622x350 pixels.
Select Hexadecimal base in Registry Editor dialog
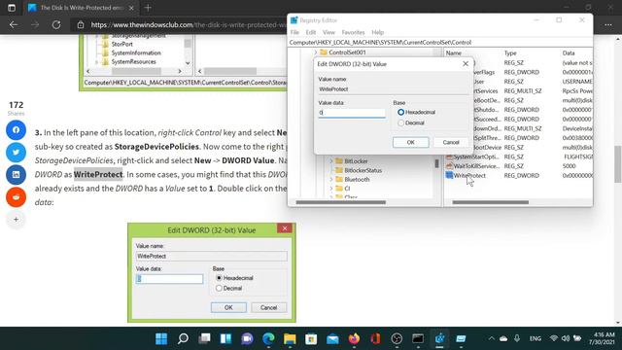pyautogui.click(x=401, y=113)
